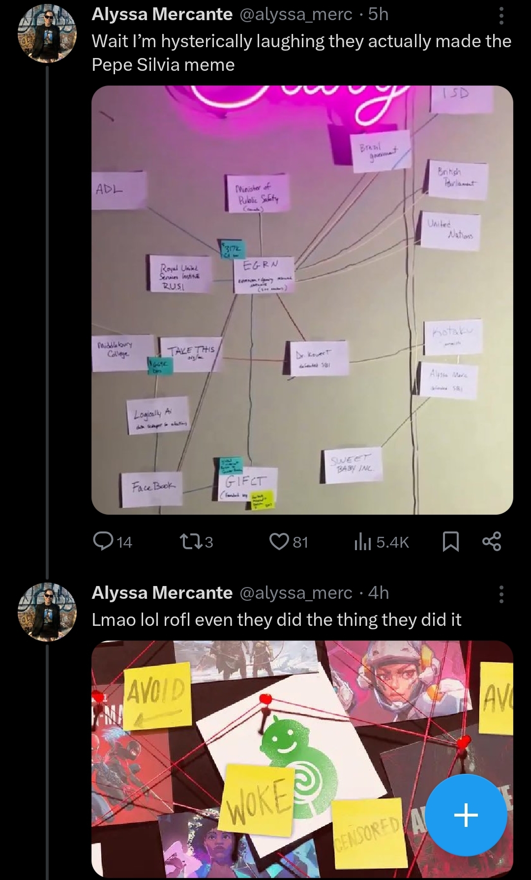Tap the 4h timestamp on second tweet

coord(379,593)
